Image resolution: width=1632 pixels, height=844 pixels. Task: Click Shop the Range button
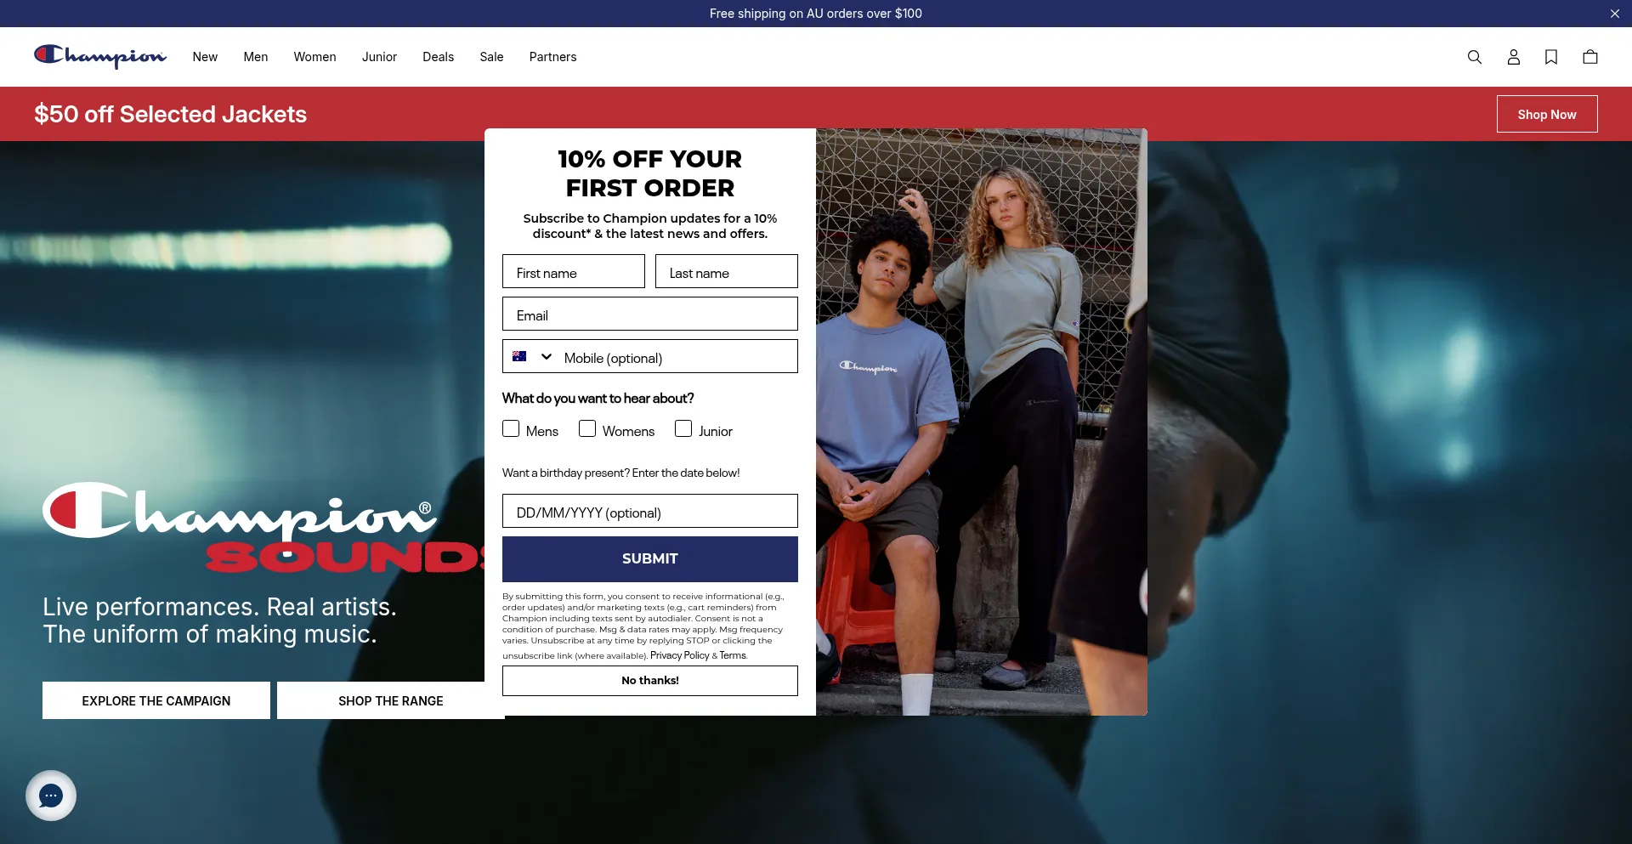[391, 700]
